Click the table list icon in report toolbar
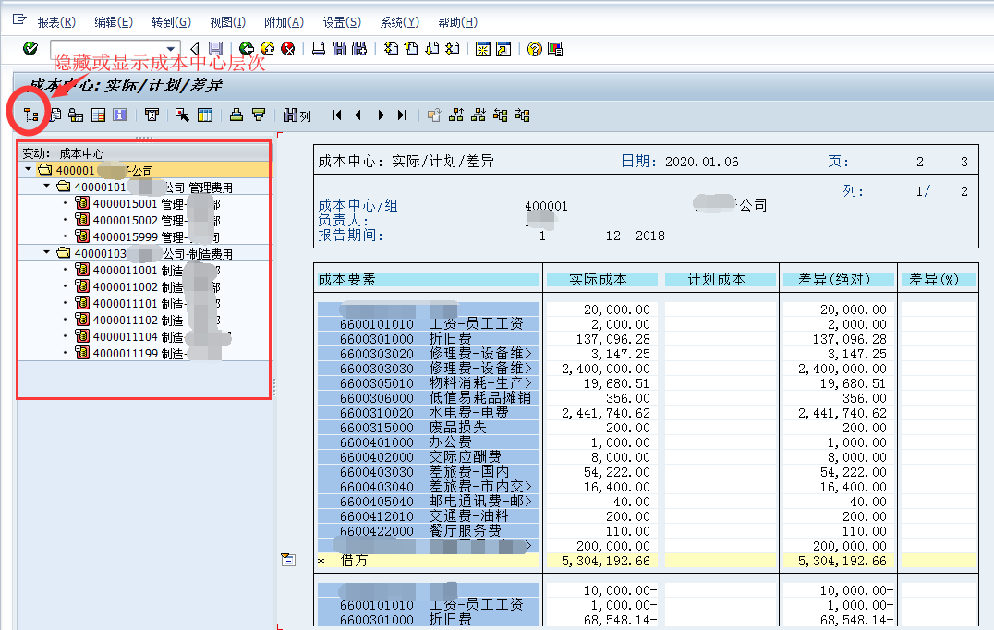The height and width of the screenshot is (630, 994). 98,115
